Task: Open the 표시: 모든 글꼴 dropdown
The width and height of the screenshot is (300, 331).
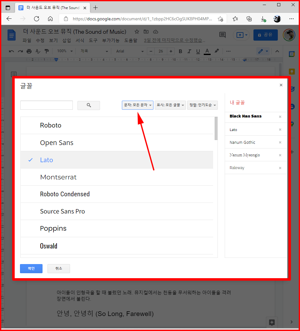Action: 170,105
